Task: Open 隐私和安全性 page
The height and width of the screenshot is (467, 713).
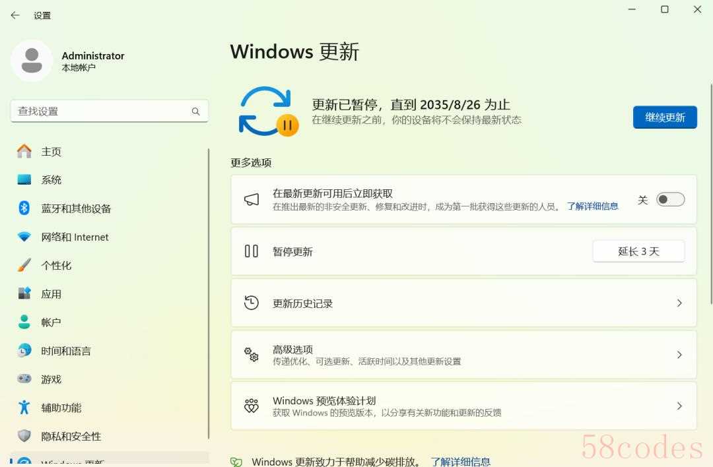Action: pos(109,436)
